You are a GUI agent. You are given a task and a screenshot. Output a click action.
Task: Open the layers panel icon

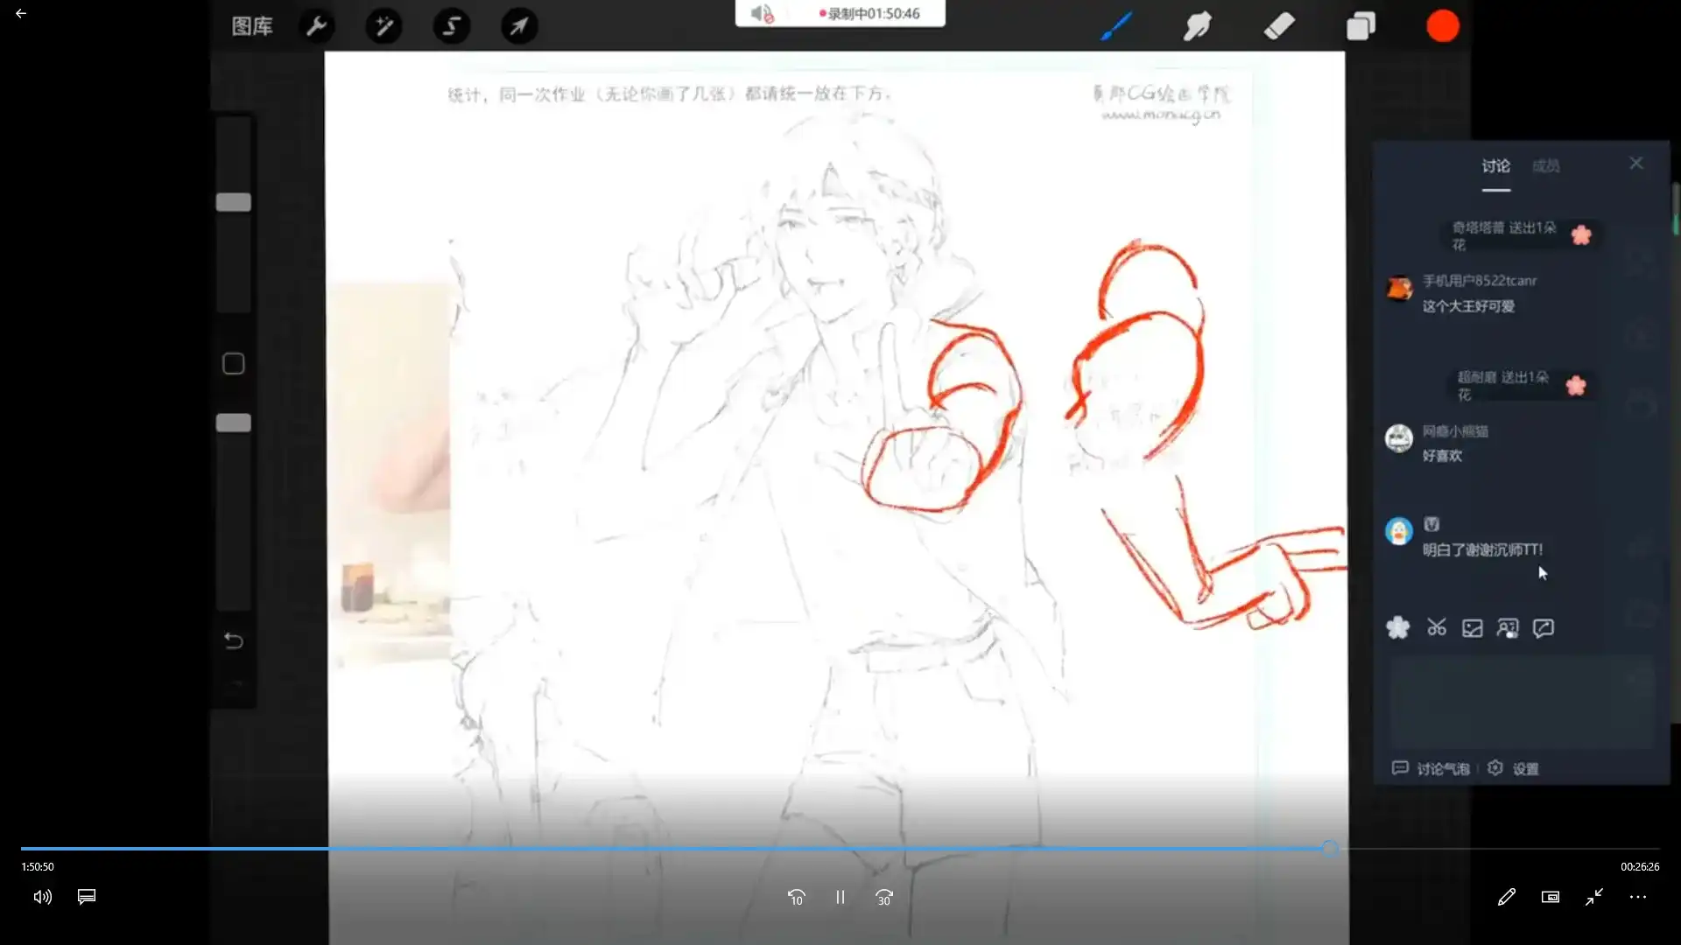[x=1361, y=26]
